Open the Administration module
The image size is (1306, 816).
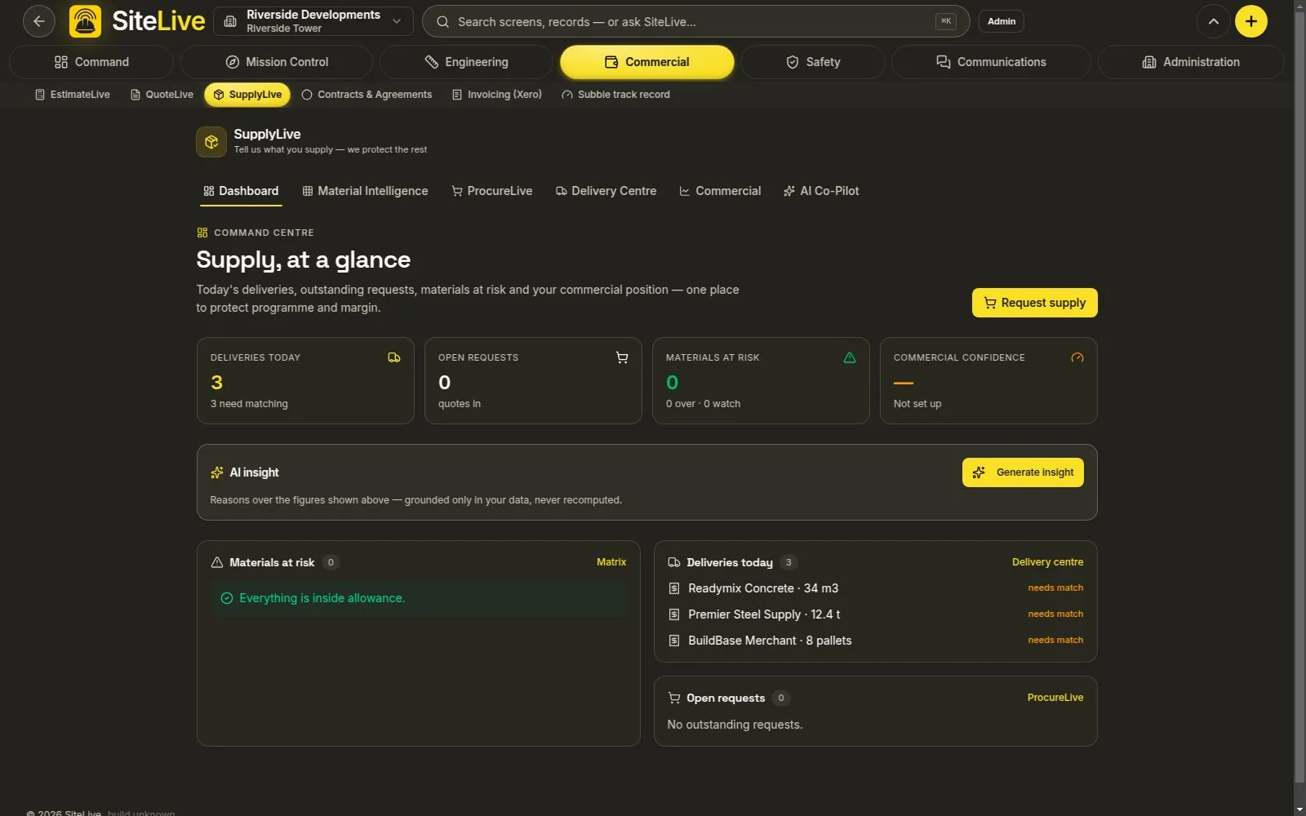pos(1190,62)
